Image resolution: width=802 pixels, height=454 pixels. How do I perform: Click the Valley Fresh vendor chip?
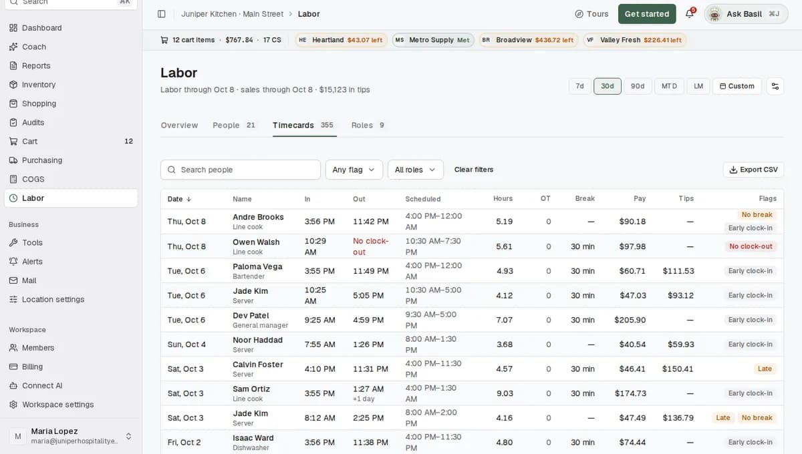(634, 40)
